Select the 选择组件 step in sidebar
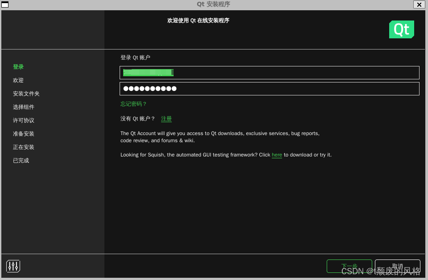This screenshot has height=280, width=428. 24,107
